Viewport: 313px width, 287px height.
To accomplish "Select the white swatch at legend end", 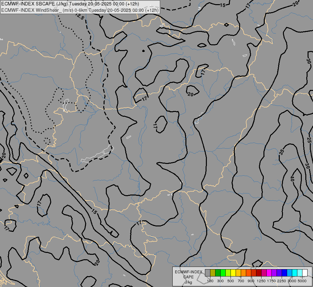I will (x=305, y=273).
